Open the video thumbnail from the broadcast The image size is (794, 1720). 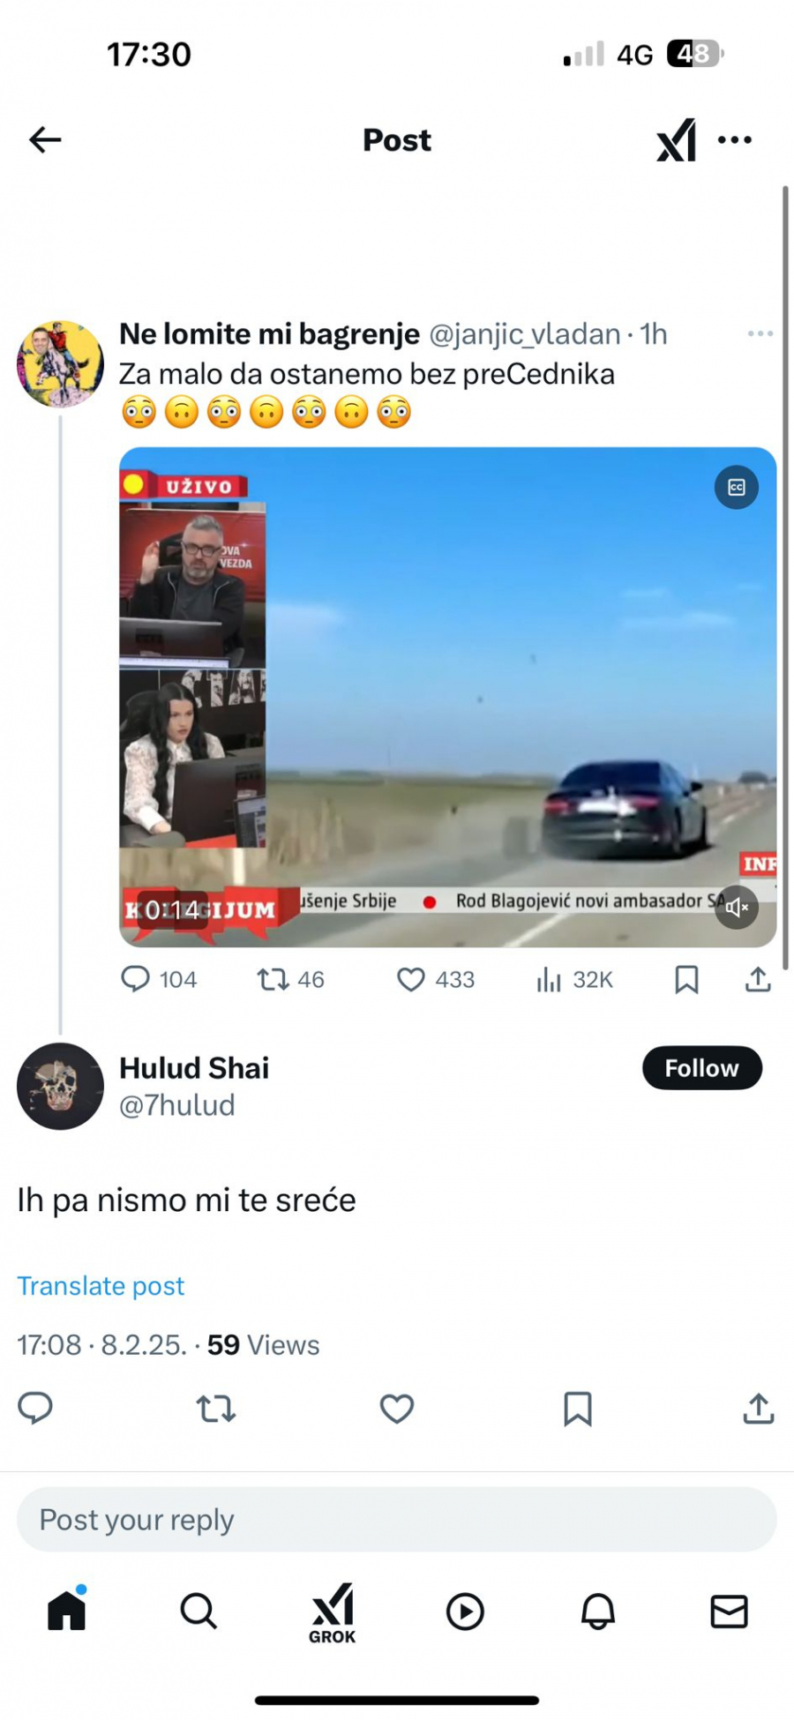tap(448, 697)
